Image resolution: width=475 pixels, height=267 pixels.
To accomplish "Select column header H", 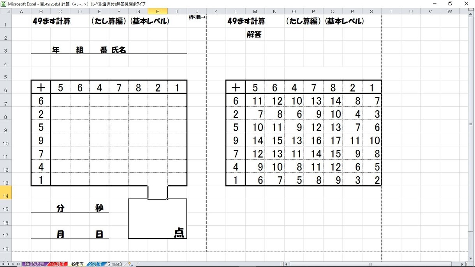I will [x=158, y=11].
